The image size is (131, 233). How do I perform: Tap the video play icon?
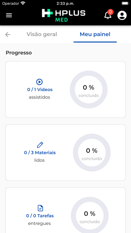pos(39,82)
